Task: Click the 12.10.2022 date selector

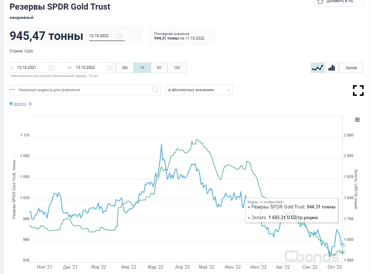Action: [107, 36]
